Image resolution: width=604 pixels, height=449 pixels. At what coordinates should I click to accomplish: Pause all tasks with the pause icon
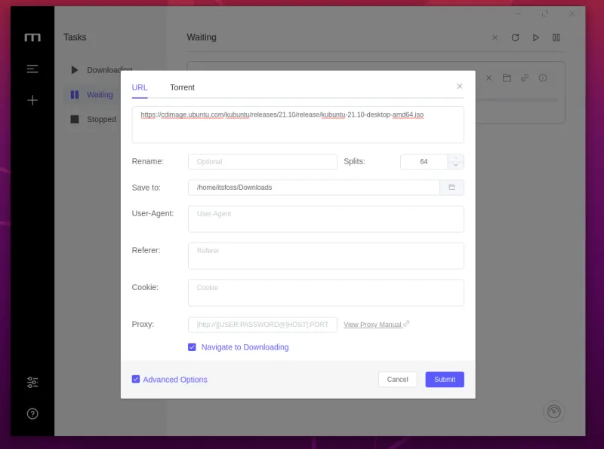pyautogui.click(x=556, y=38)
